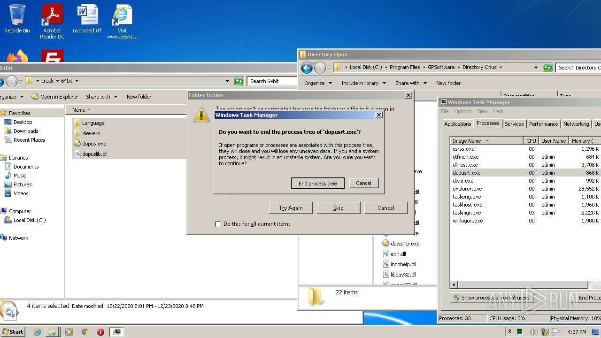The width and height of the screenshot is (601, 338).
Task: Switch to Applications tab in Task Manager
Action: point(457,124)
